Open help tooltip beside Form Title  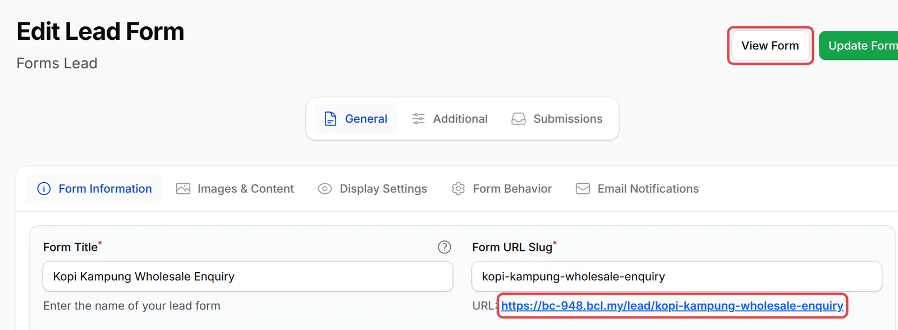(x=445, y=247)
